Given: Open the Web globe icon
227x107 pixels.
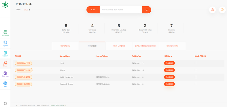Looking at the screenshot, I should (x=5, y=84).
